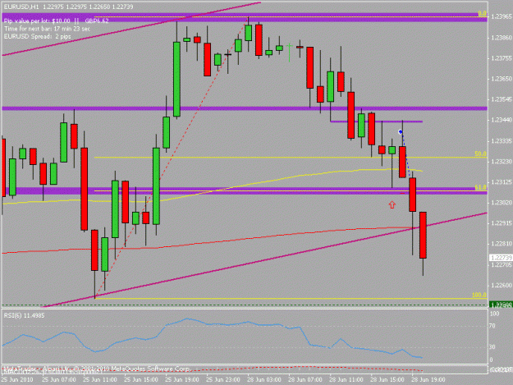The height and width of the screenshot is (385, 513).
Task: Click the 1.23650 price axis value
Action: (502, 79)
